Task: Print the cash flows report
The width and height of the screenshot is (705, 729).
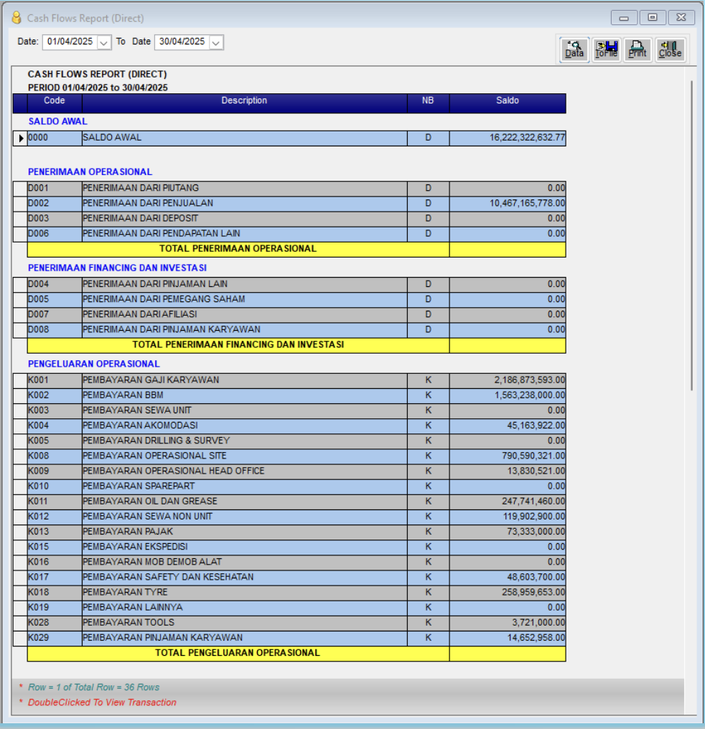Action: point(638,50)
